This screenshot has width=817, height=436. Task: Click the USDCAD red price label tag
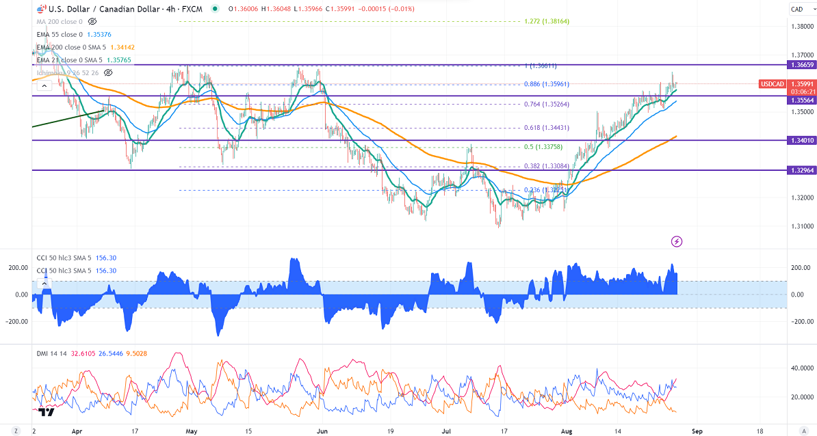772,84
